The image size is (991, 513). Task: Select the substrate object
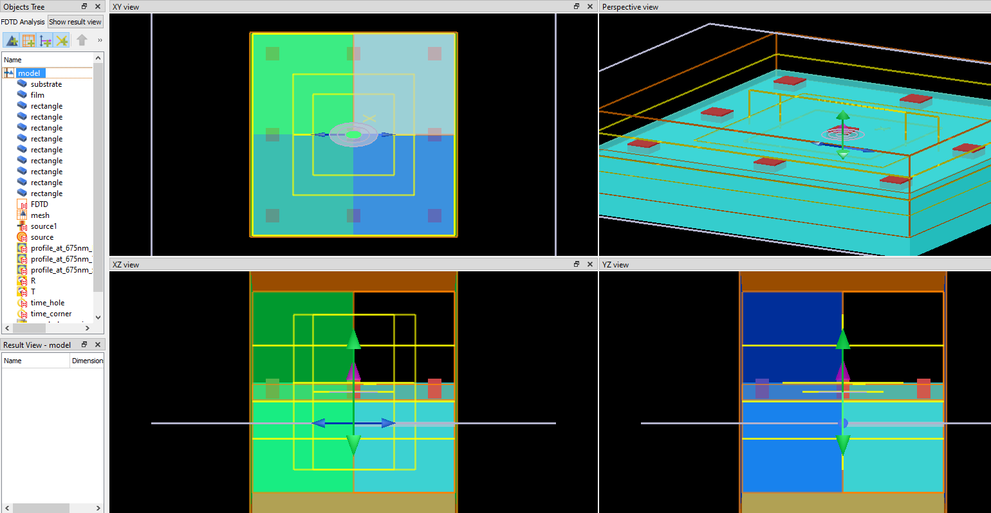46,84
